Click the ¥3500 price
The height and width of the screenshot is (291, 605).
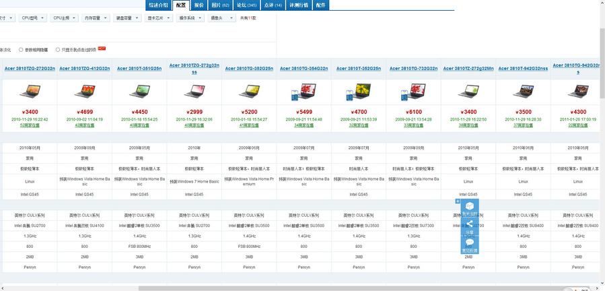[523, 112]
